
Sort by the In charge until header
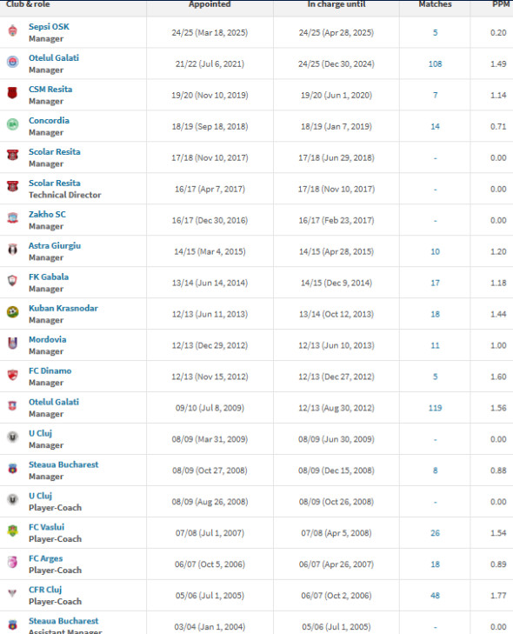click(336, 4)
